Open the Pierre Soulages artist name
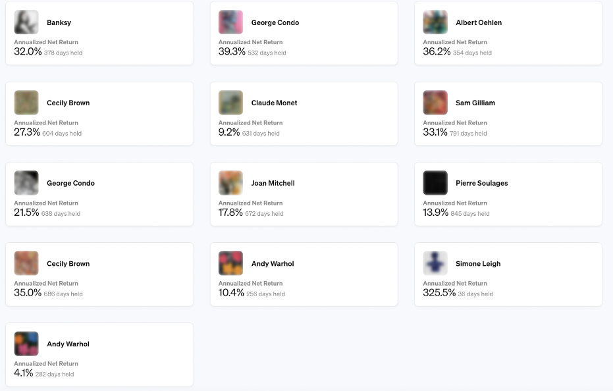Image resolution: width=613 pixels, height=391 pixels. [x=481, y=183]
